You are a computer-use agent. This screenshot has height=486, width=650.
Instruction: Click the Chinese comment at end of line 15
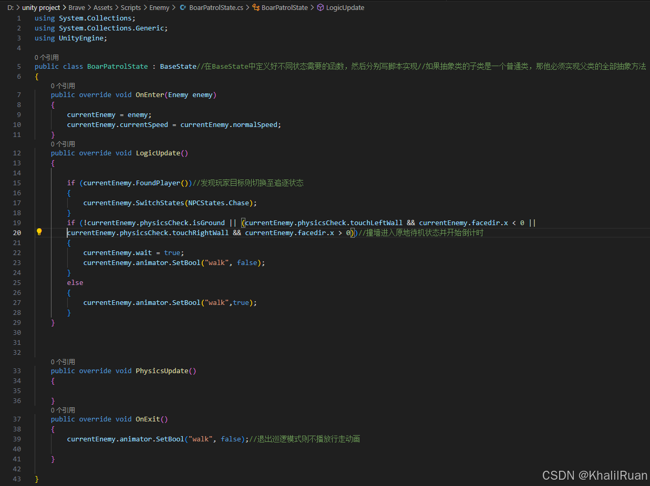tap(248, 183)
